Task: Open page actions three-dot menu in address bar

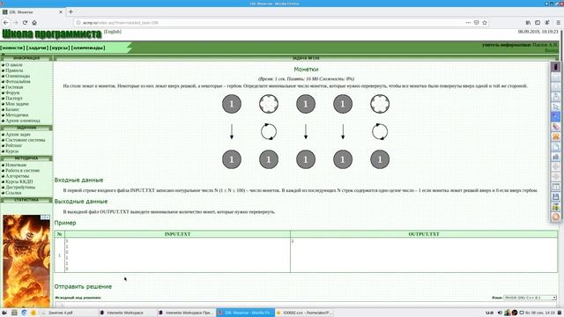Action: click(468, 22)
